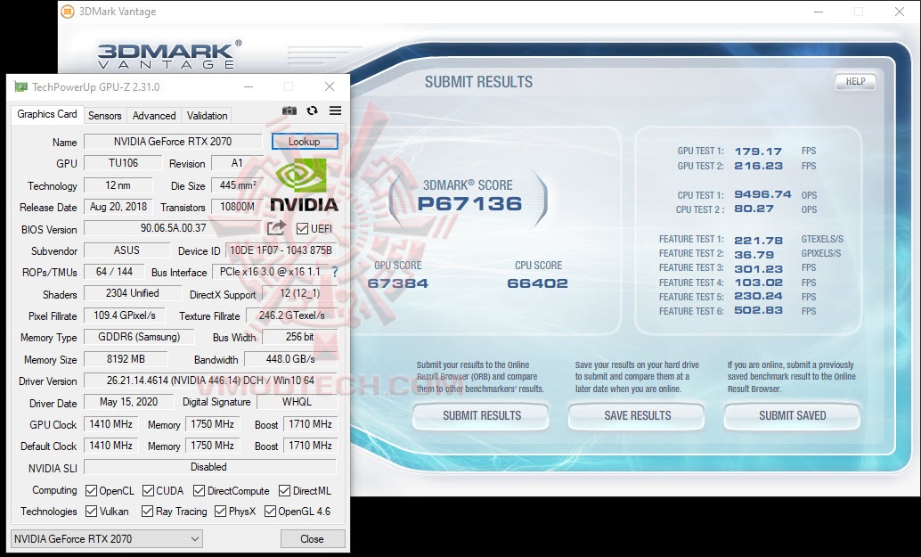
Task: Click the Device ID field
Action: coord(281,250)
